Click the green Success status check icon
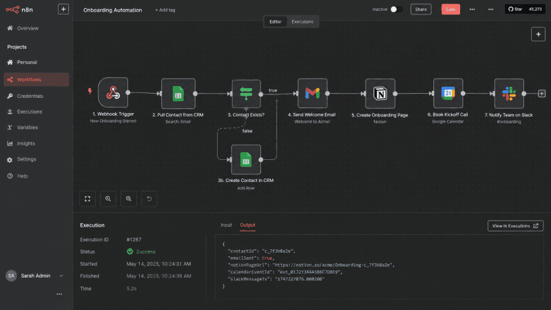551x310 pixels. pyautogui.click(x=130, y=251)
